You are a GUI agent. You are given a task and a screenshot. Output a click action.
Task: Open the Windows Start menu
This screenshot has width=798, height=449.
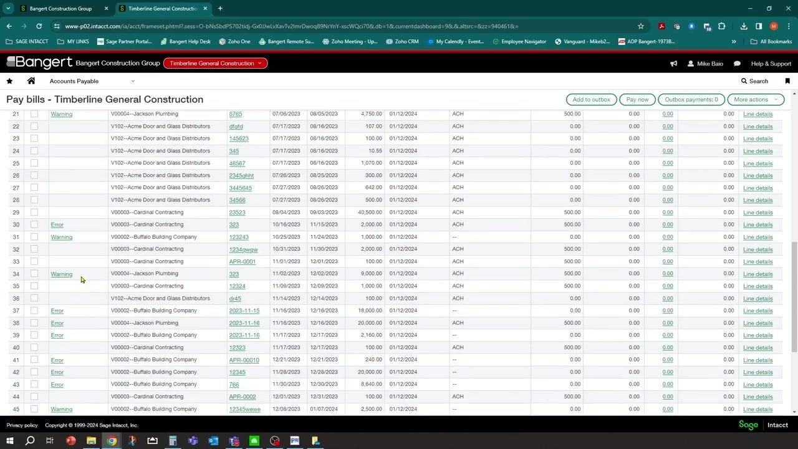9,441
